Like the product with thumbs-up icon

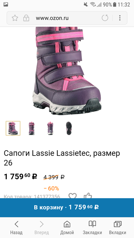click(88, 195)
